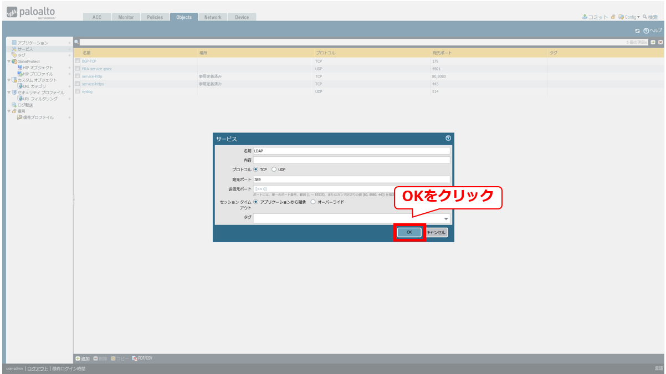This screenshot has width=666, height=374.
Task: Check the FRA-service-ipsec row checkbox
Action: (78, 69)
